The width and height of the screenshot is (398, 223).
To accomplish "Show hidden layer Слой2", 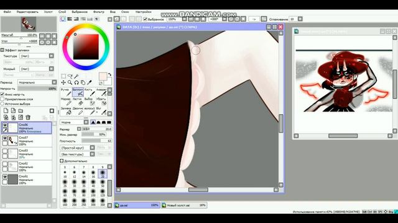I will tap(5, 164).
